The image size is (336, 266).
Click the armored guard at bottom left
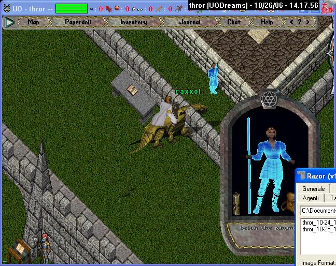click(45, 248)
